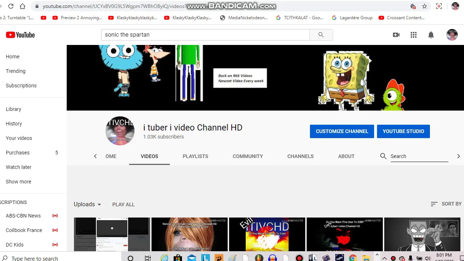
Task: Click the DC Kids live indicator
Action: [x=55, y=245]
